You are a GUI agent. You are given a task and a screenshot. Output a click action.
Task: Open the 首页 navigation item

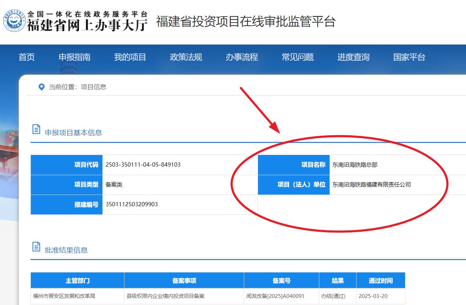pyautogui.click(x=27, y=57)
